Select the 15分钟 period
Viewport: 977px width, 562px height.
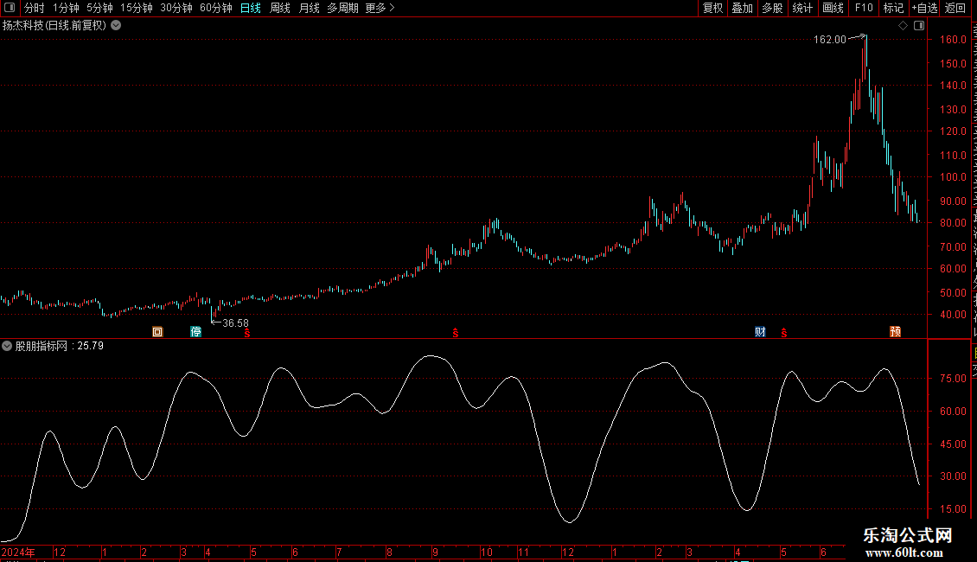coord(137,8)
